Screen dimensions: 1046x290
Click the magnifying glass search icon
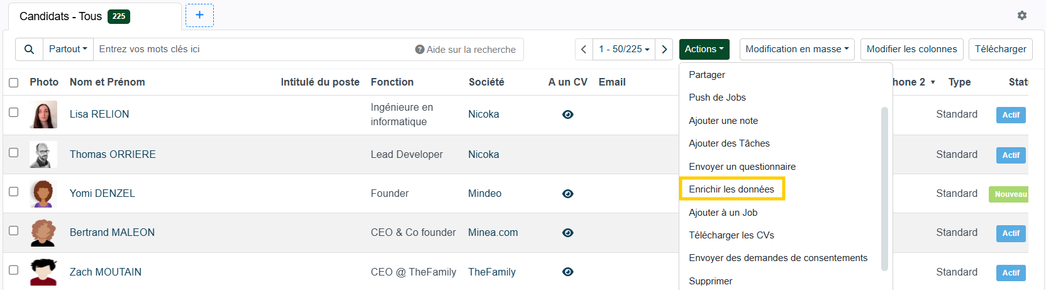[29, 49]
